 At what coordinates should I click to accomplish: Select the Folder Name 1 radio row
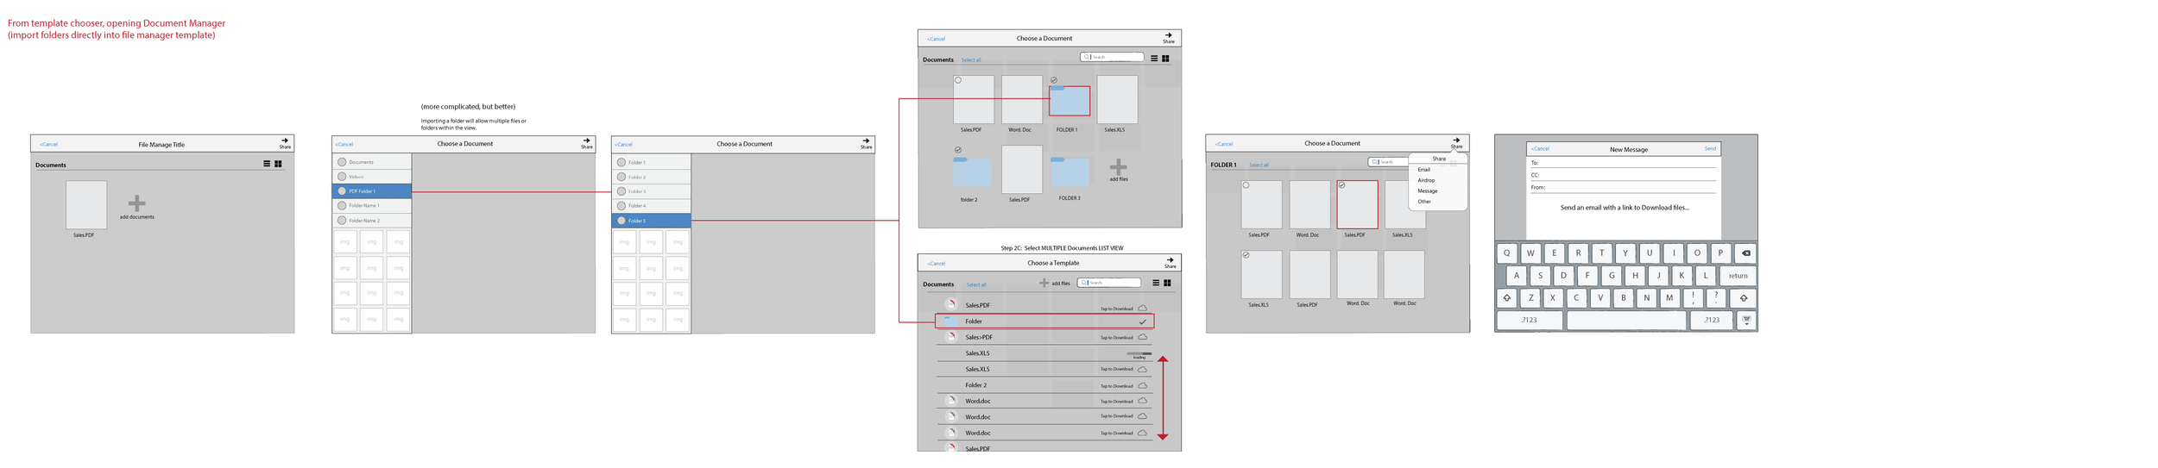tap(372, 206)
